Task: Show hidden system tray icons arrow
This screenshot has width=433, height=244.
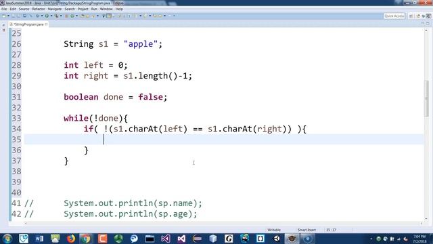Action: (x=371, y=239)
